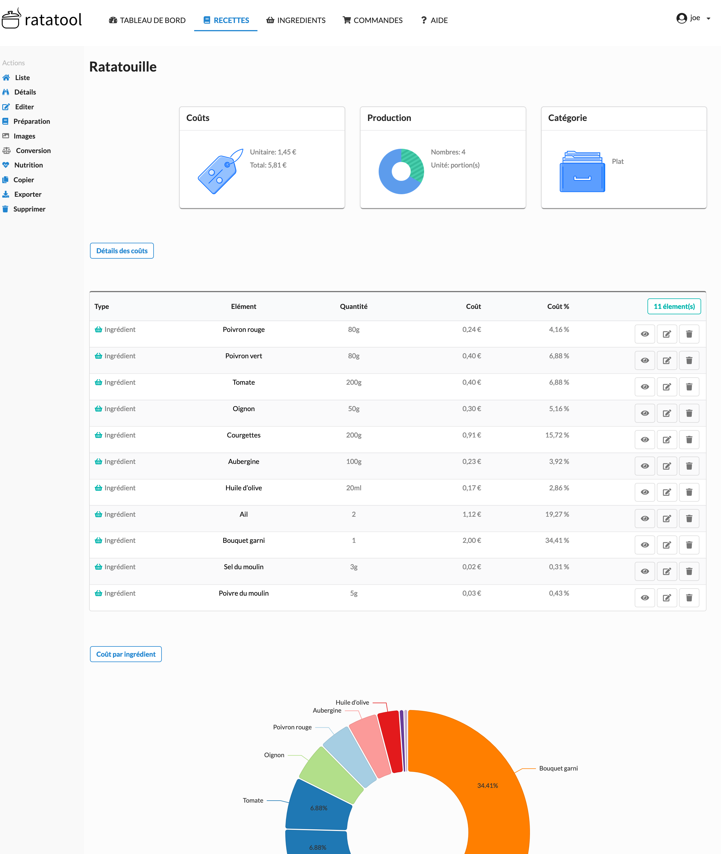Delete the Oignon row
Image resolution: width=721 pixels, height=854 pixels.
pyautogui.click(x=689, y=413)
